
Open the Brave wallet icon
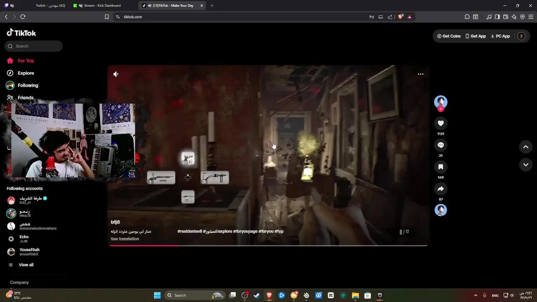[x=506, y=17]
